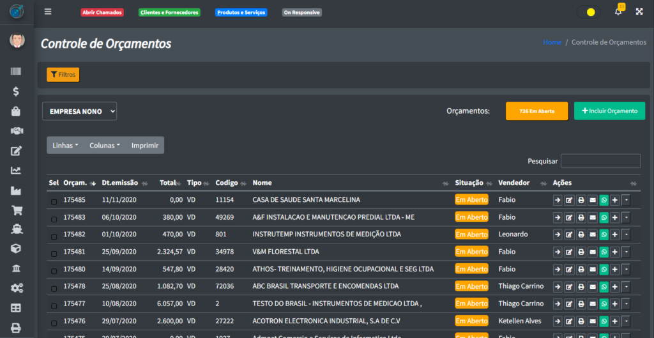Expand the Linhas dropdown
This screenshot has height=338, width=654.
(65, 145)
